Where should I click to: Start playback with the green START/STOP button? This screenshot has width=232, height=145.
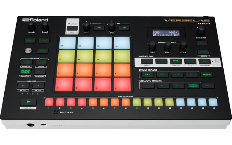point(29,102)
